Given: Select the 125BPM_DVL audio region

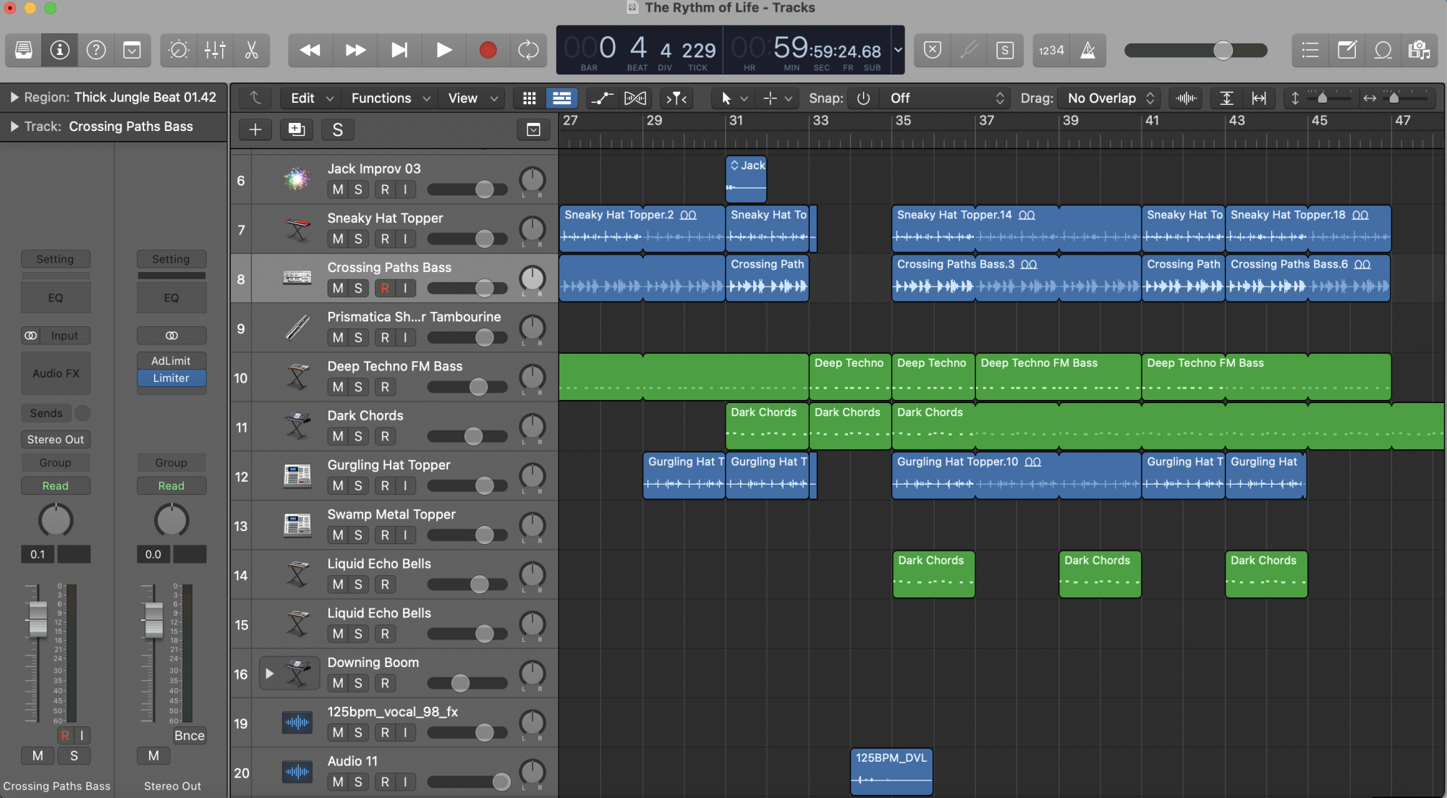Looking at the screenshot, I should pos(891,771).
